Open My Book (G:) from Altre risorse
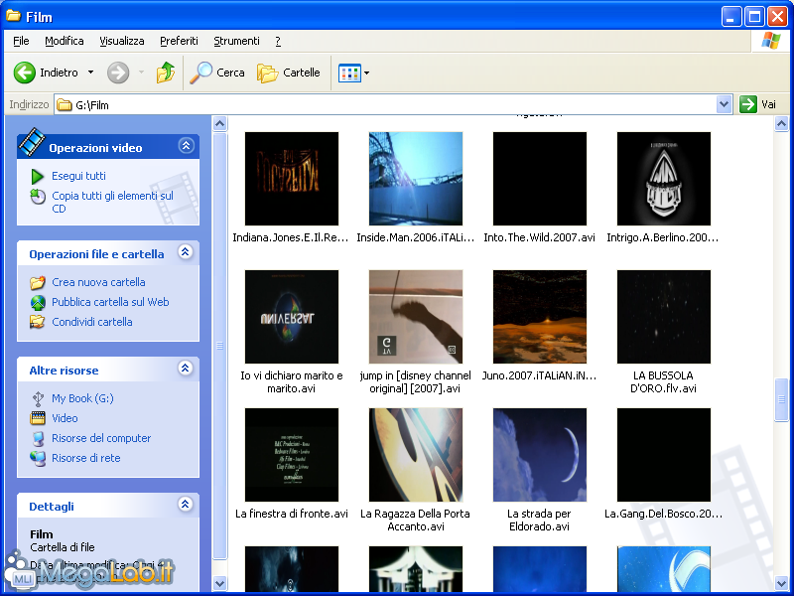Image resolution: width=794 pixels, height=596 pixels. point(82,398)
